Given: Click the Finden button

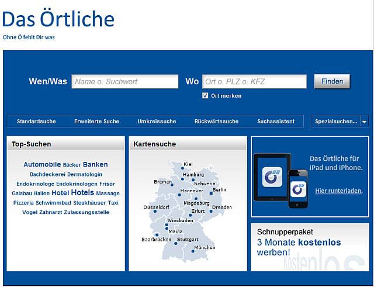Looking at the screenshot, I should pyautogui.click(x=332, y=81).
